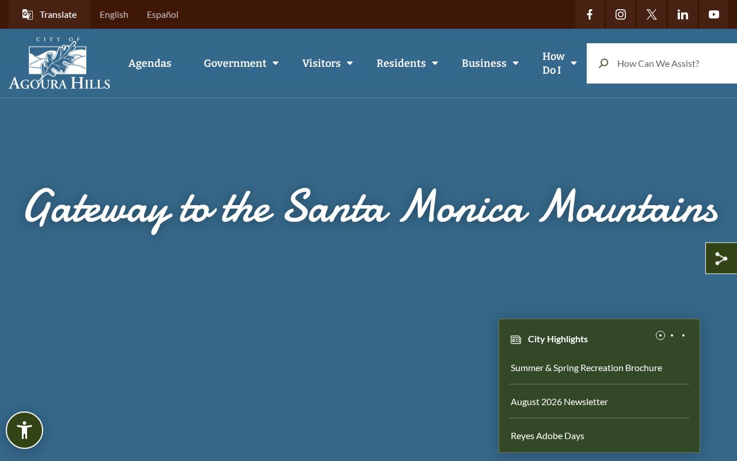Open the Government menu item

point(235,63)
